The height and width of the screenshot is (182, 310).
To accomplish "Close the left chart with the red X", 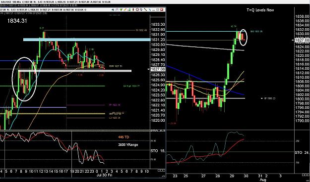I will pos(162,10).
